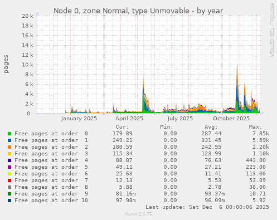Click 'Free pages at order 7' label
Screen dimensions: 277x220
(x=51, y=180)
